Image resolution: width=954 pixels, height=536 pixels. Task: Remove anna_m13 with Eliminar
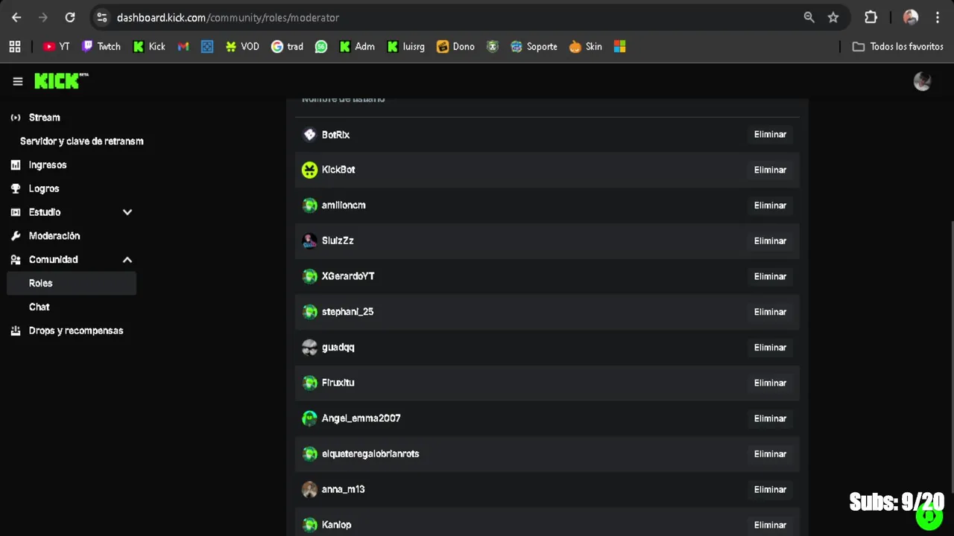point(770,489)
